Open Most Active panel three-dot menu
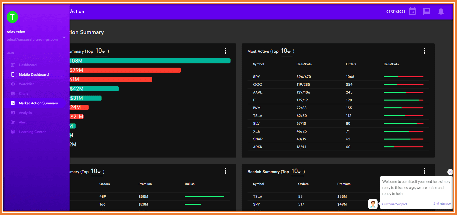Image resolution: width=457 pixels, height=215 pixels. [x=424, y=51]
